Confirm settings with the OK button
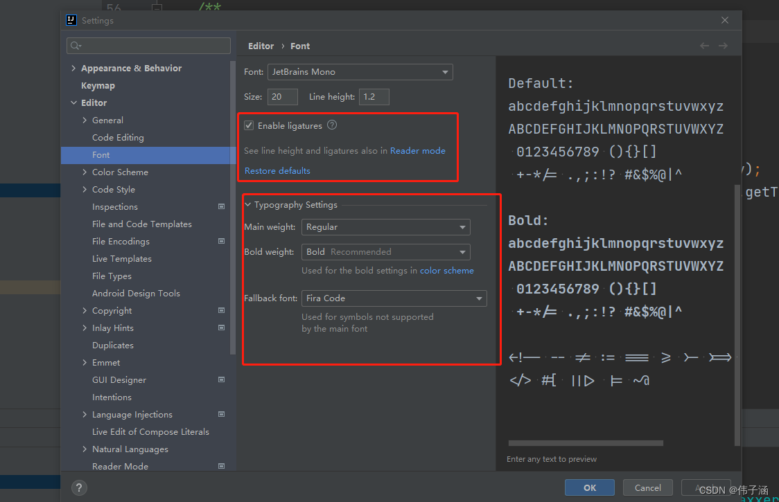 (590, 487)
